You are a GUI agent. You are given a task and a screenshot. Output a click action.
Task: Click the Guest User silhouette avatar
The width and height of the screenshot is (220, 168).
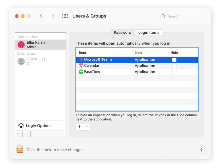tap(21, 61)
